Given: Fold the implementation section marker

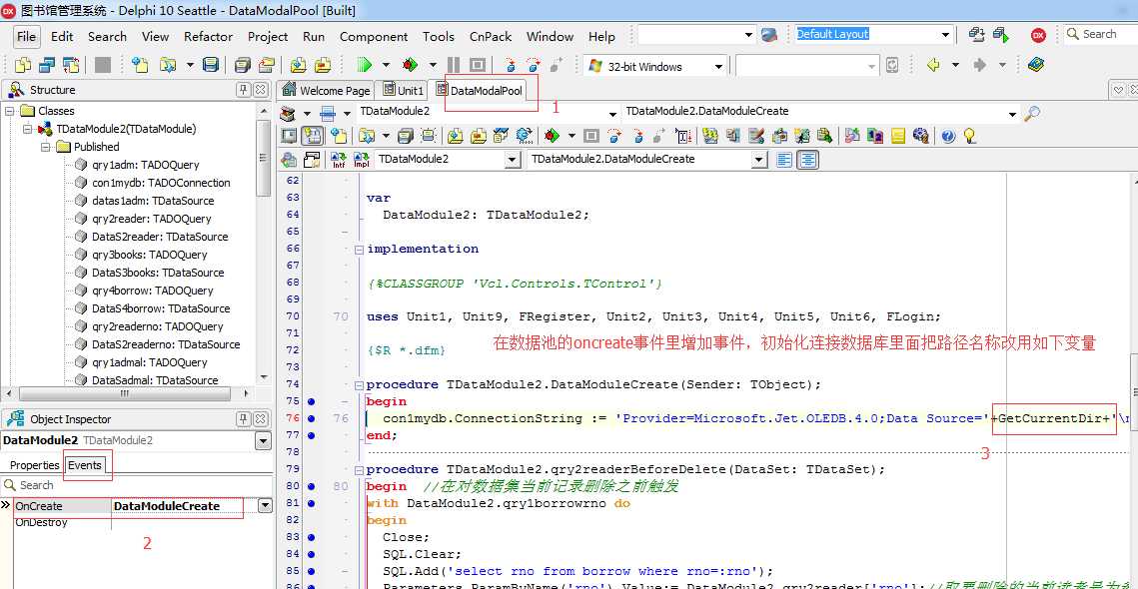Looking at the screenshot, I should [x=359, y=250].
